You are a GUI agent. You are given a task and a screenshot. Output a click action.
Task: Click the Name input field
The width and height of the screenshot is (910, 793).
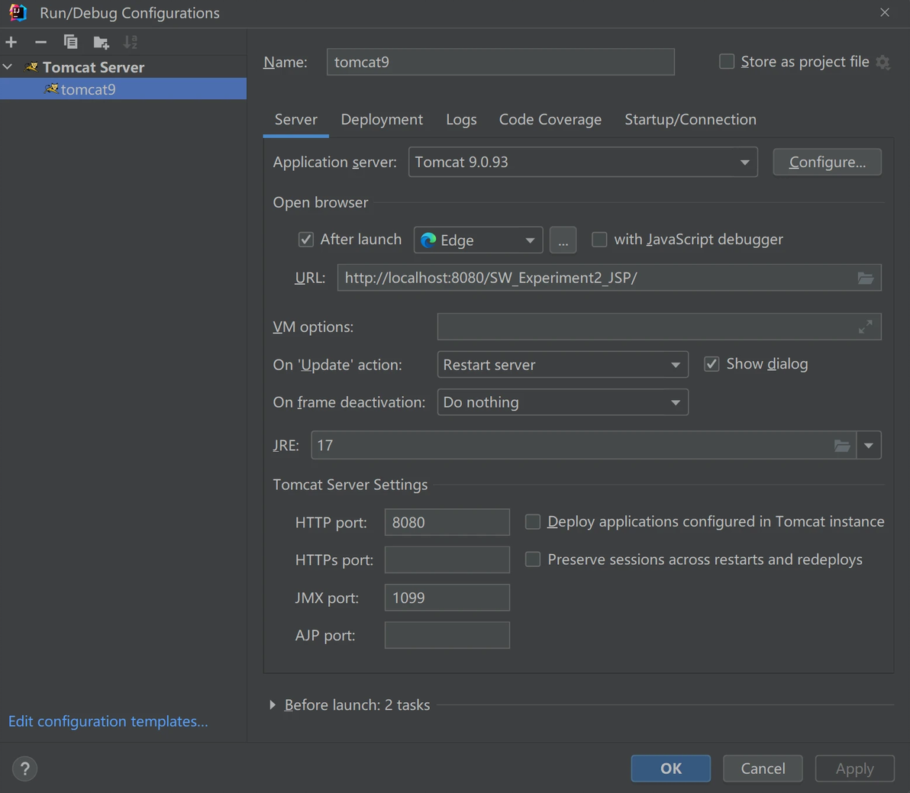[500, 62]
